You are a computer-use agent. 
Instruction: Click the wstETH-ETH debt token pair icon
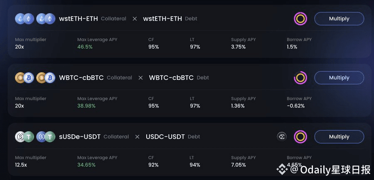[x=45, y=19]
